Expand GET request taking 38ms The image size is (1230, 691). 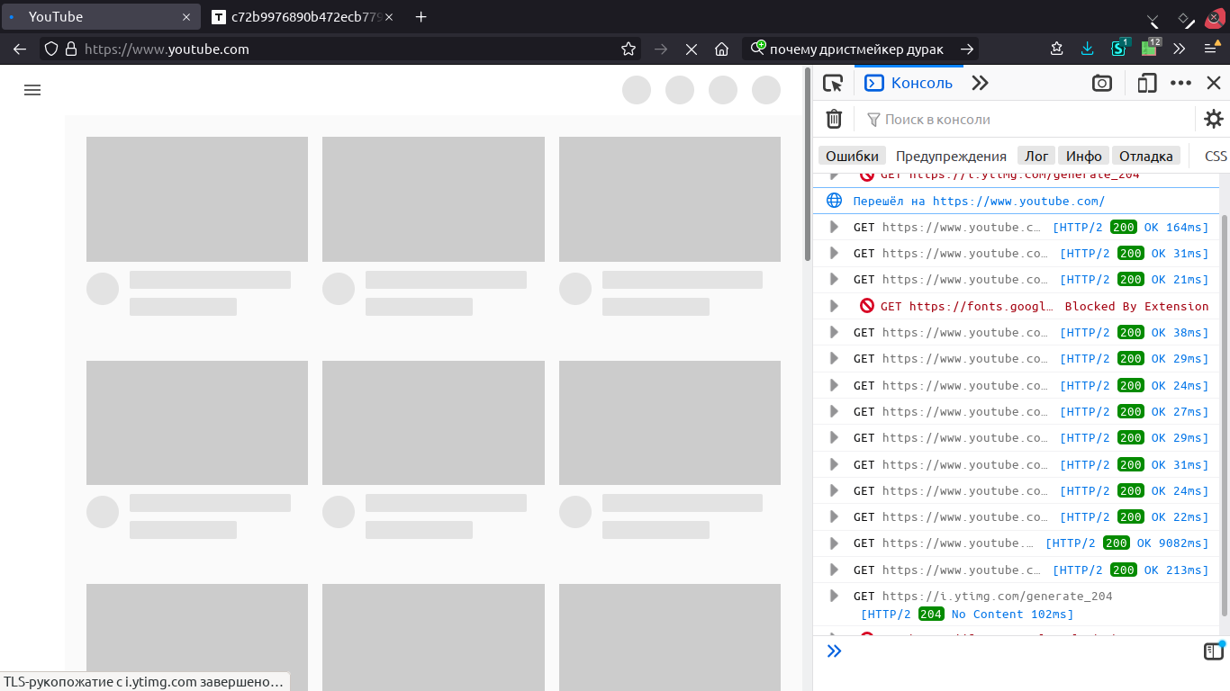pyautogui.click(x=834, y=332)
